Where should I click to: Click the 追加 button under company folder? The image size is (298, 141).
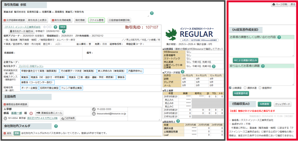pos(8,133)
